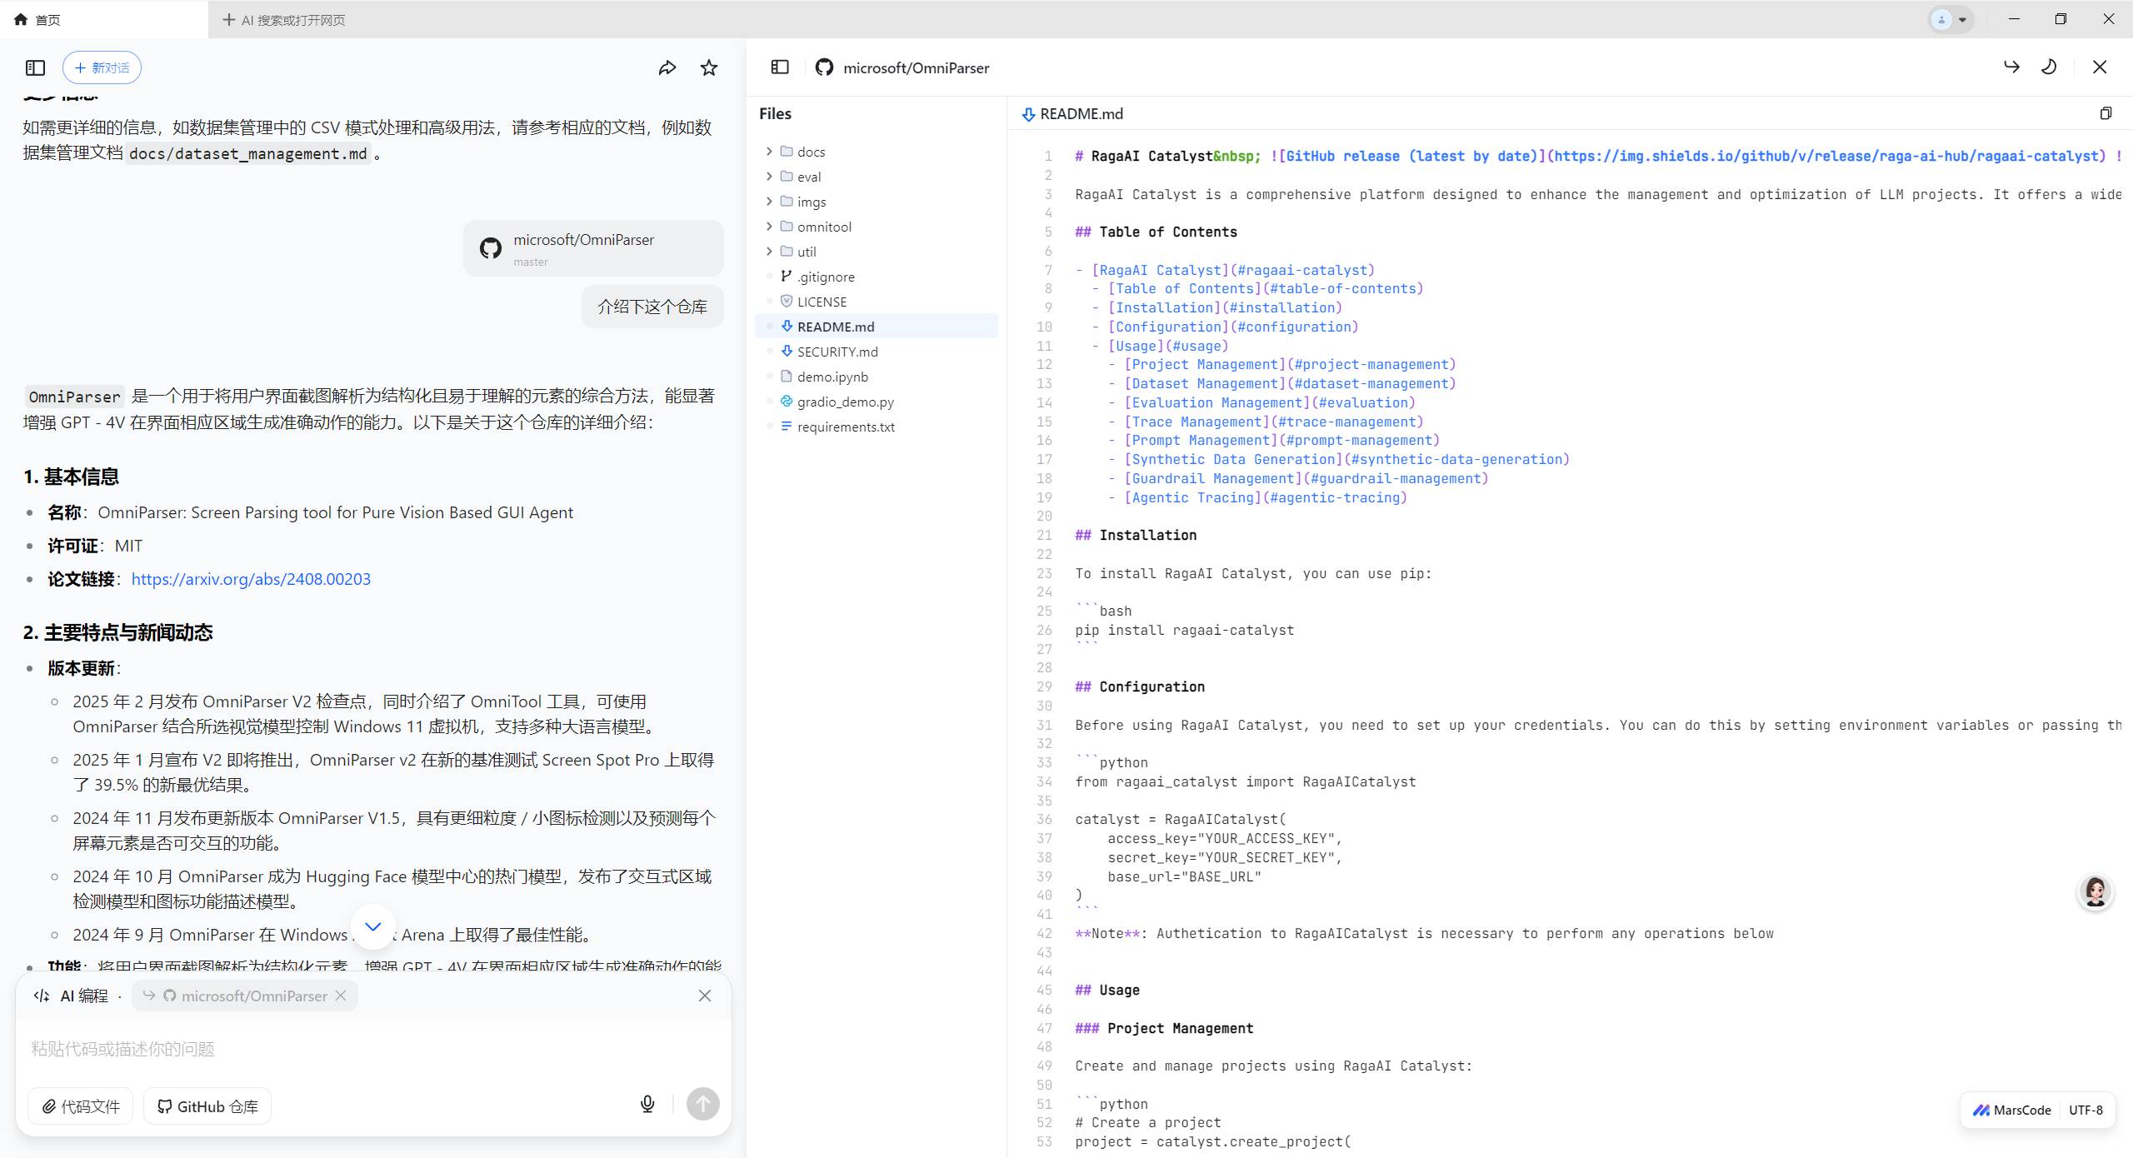The image size is (2133, 1158).
Task: Send the message with up-arrow button
Action: (x=702, y=1105)
